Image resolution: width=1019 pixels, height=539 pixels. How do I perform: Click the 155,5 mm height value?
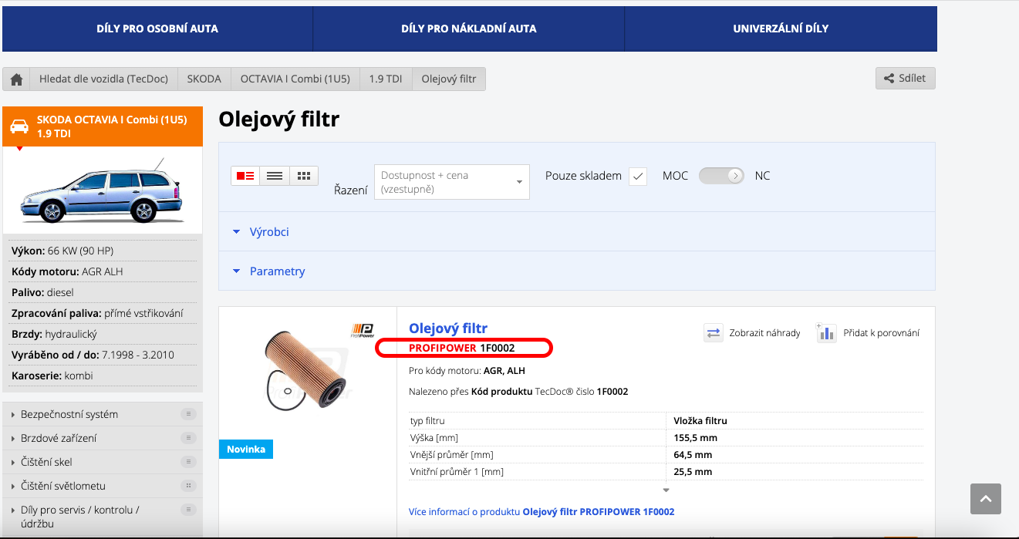coord(695,438)
